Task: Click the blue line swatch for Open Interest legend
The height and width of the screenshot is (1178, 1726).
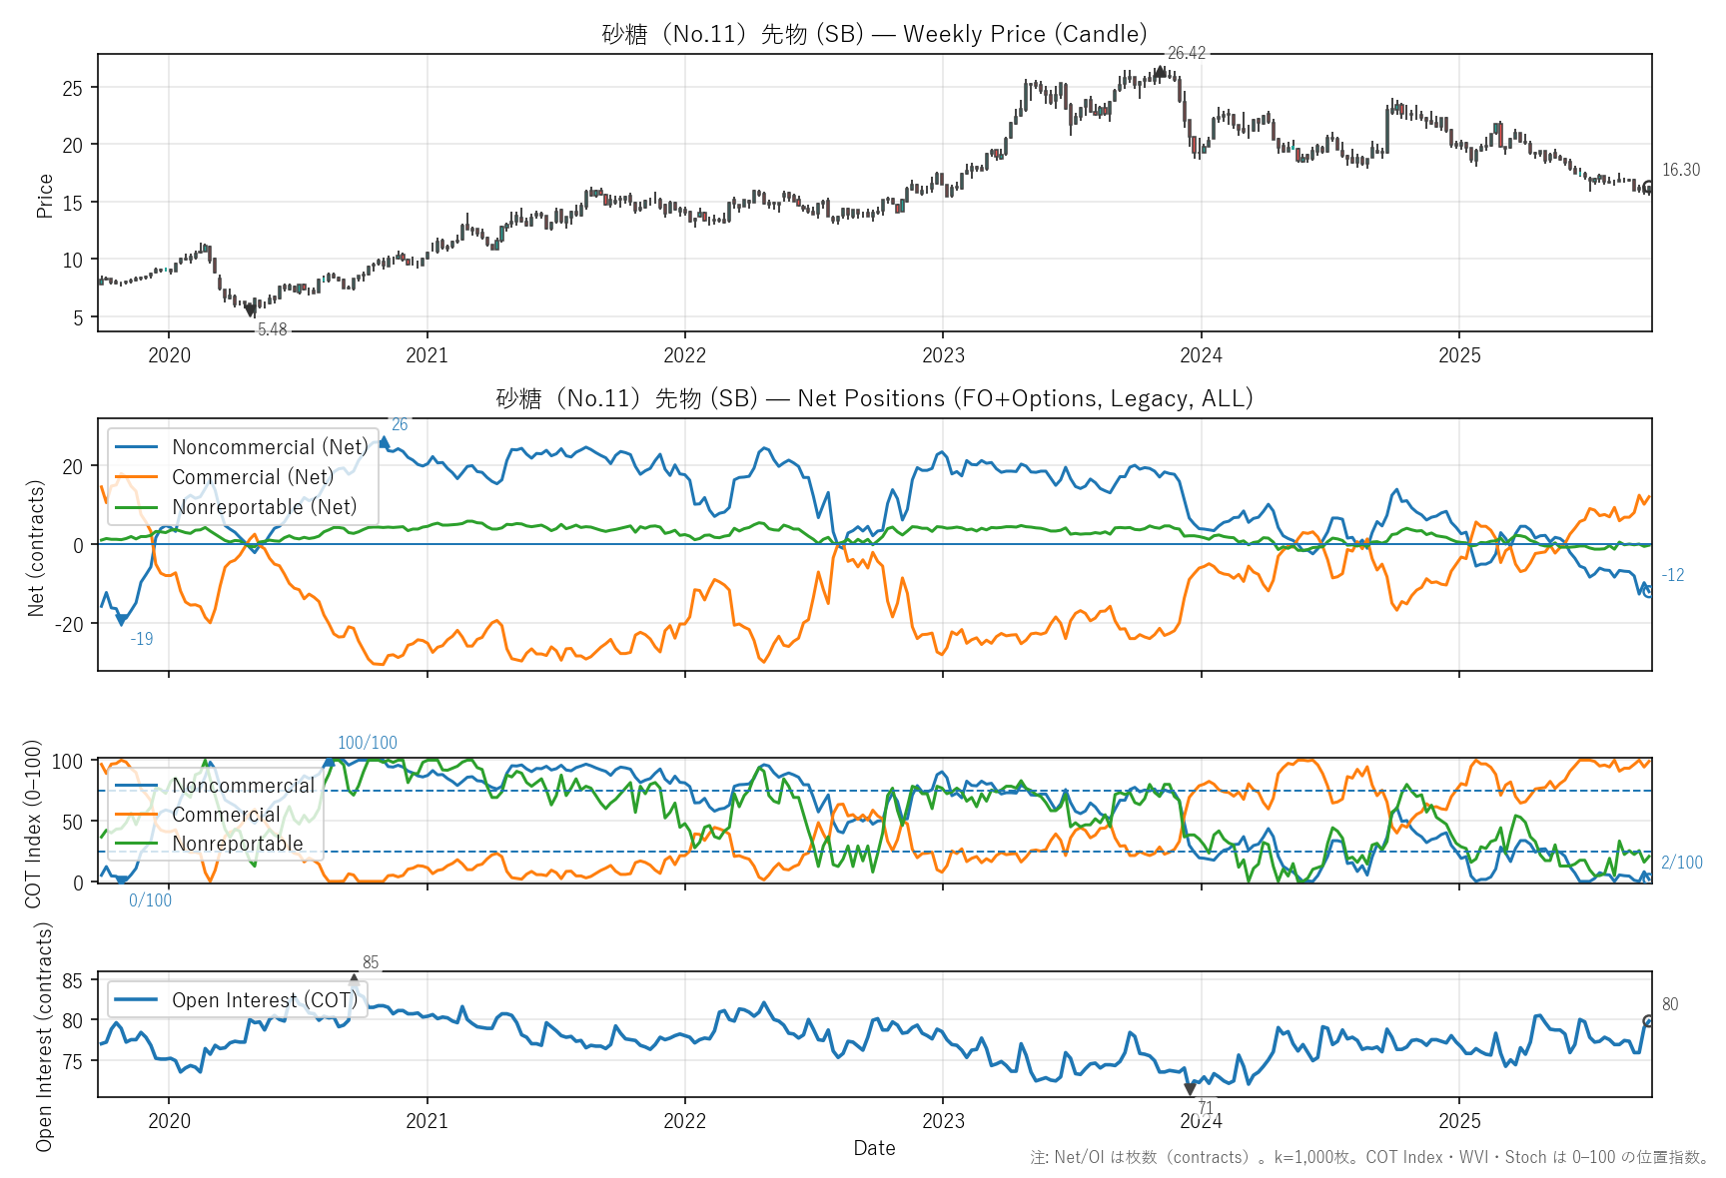Action: point(136,1000)
